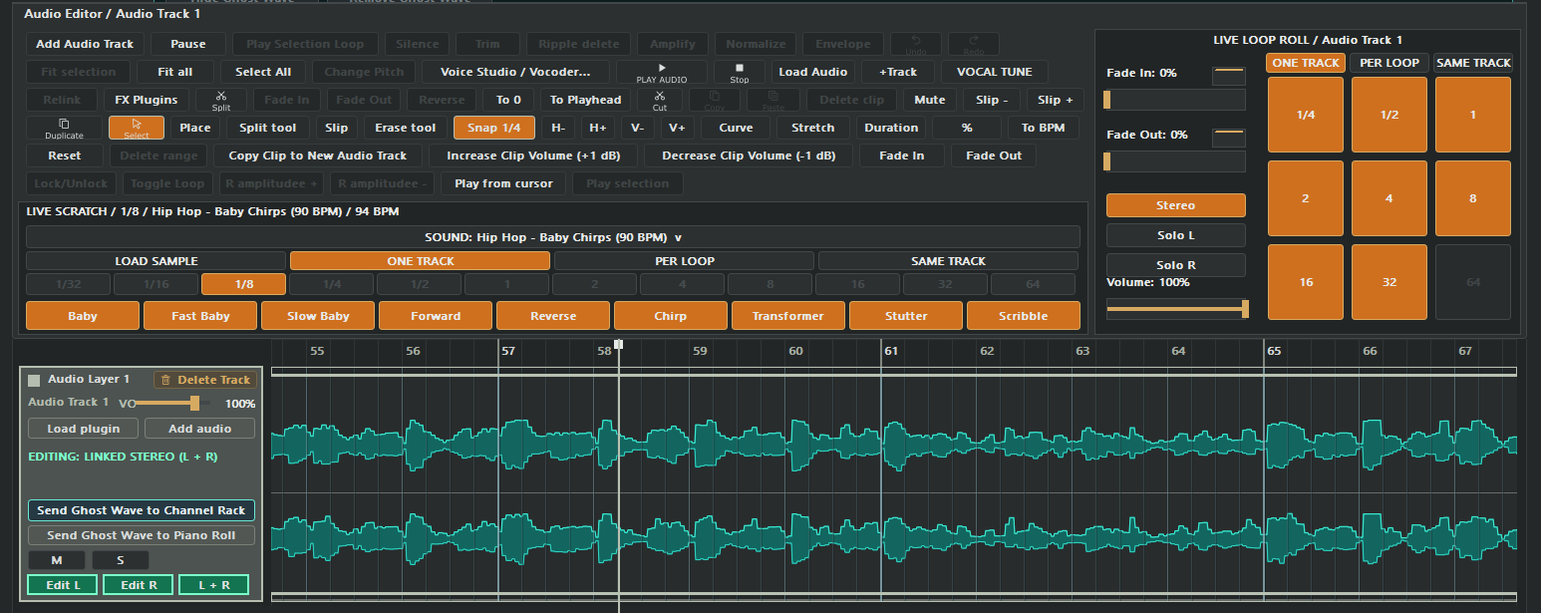The width and height of the screenshot is (1541, 613).
Task: Click bar 61 on the timeline ruler
Action: point(891,352)
